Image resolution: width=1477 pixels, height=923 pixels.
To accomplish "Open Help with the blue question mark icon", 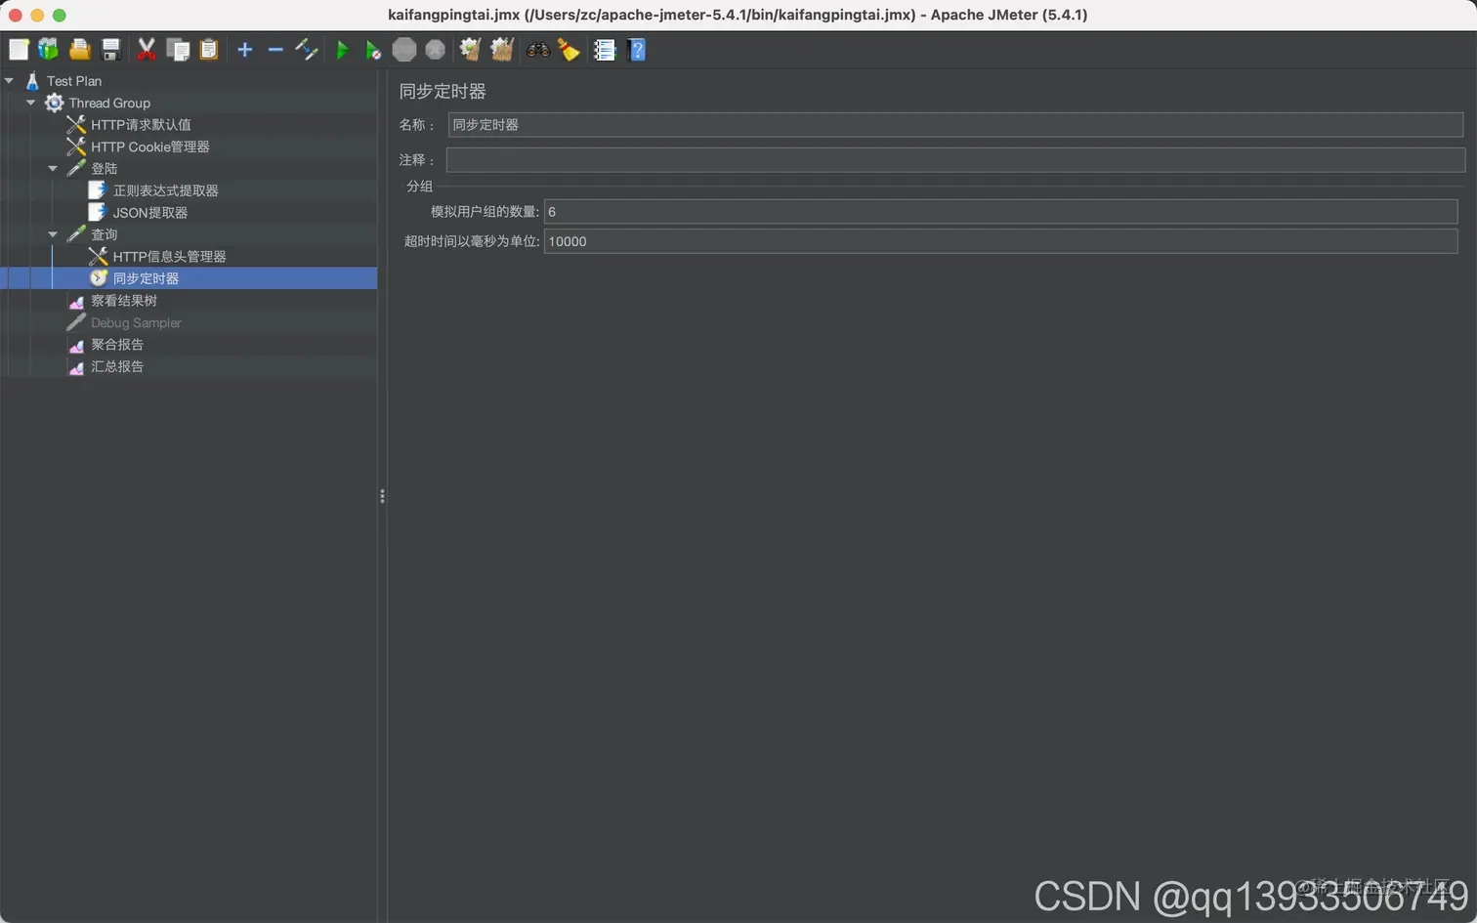I will 636,50.
